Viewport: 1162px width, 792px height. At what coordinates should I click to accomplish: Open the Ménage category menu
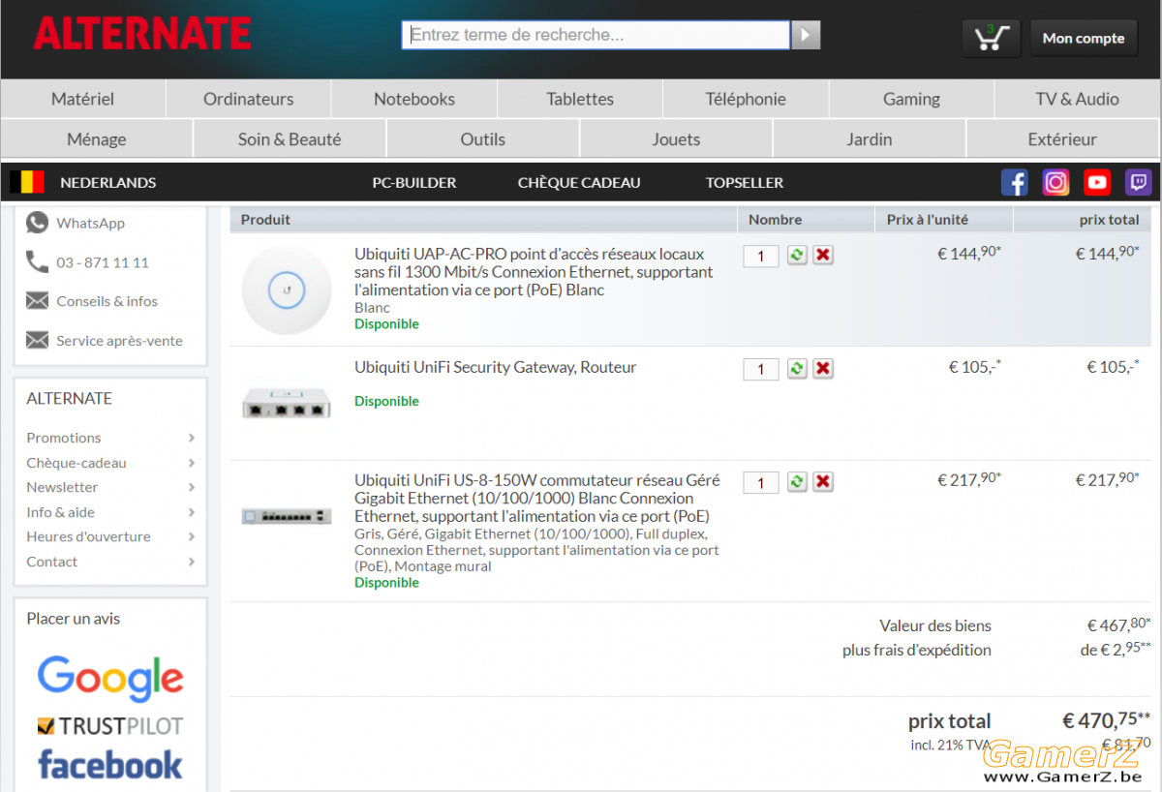click(x=97, y=139)
